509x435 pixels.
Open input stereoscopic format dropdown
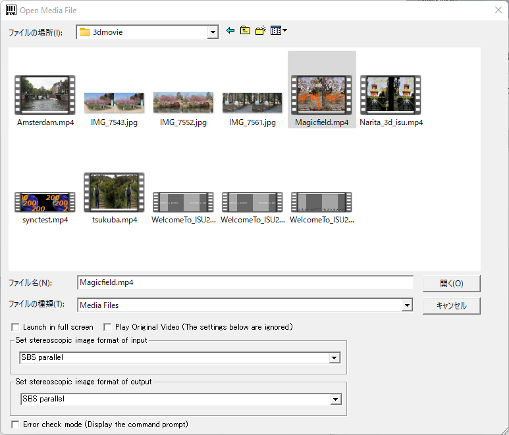tap(334, 358)
